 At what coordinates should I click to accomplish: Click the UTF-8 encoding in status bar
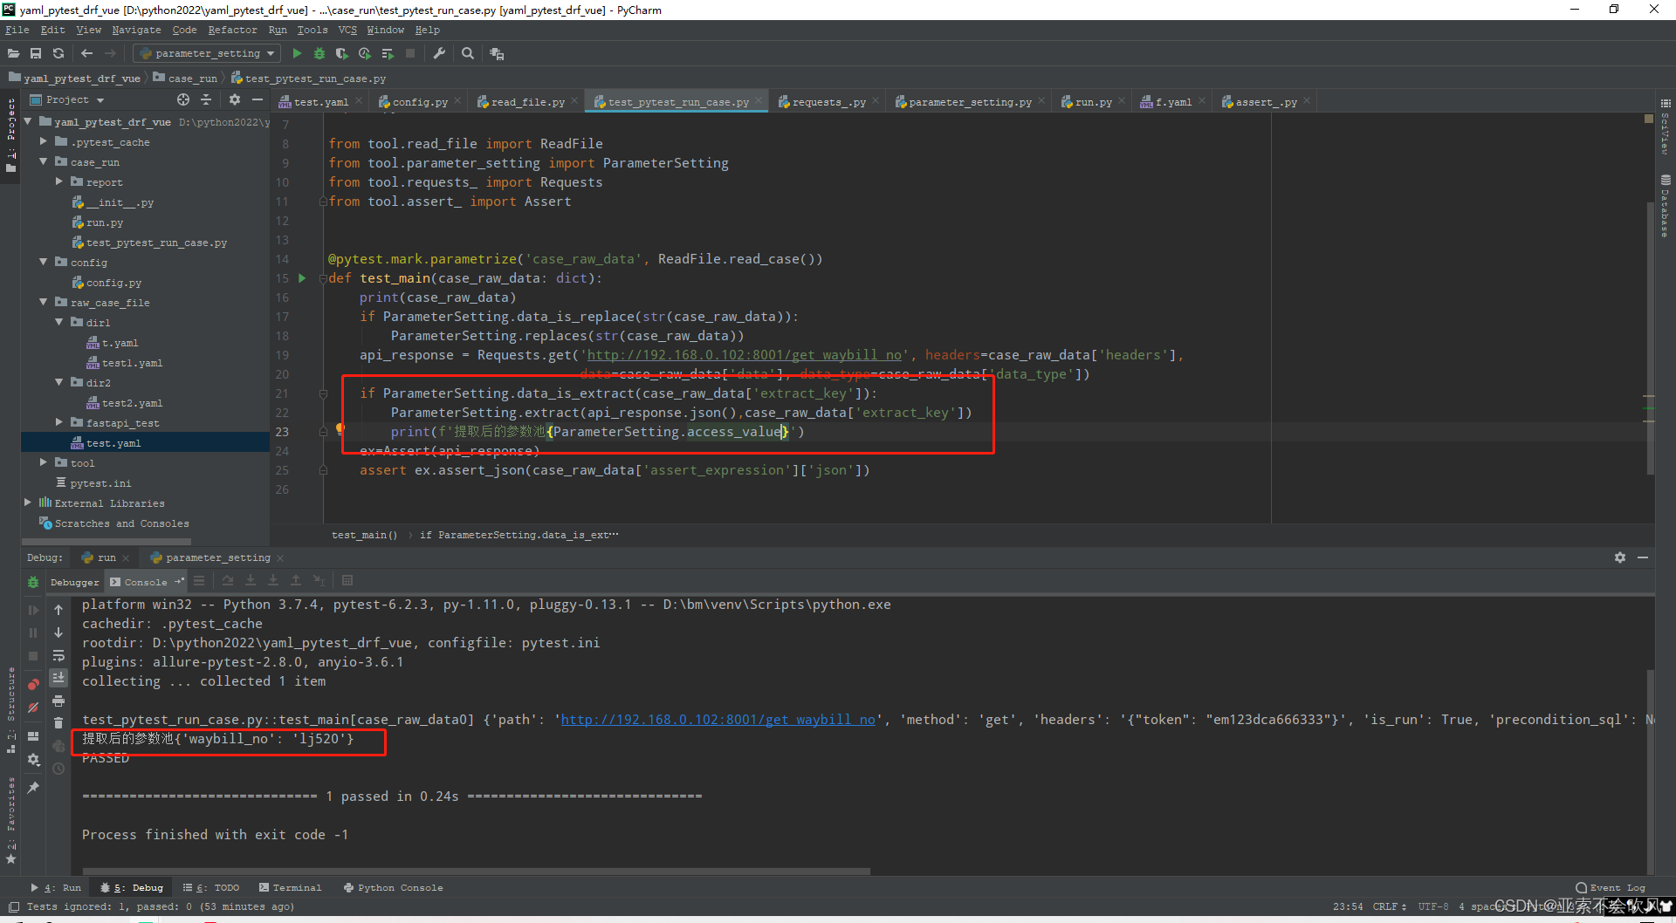click(x=1432, y=906)
